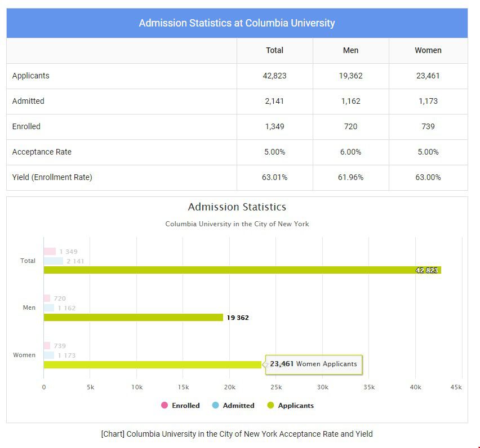Click the 40k axis tick label
The image size is (480, 448).
click(x=415, y=387)
